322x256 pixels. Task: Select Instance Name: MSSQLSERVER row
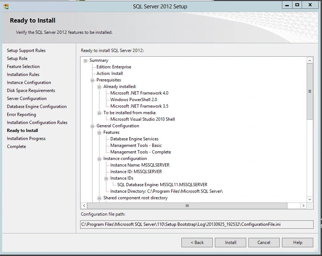tap(140, 165)
